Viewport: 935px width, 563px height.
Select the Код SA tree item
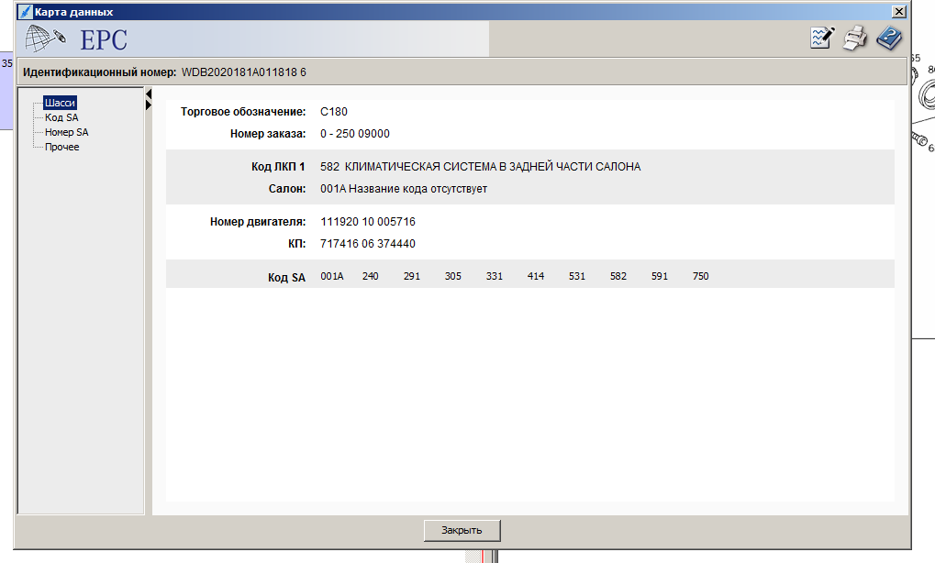click(x=61, y=117)
